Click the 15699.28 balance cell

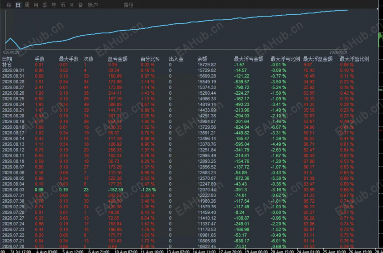pyautogui.click(x=207, y=76)
